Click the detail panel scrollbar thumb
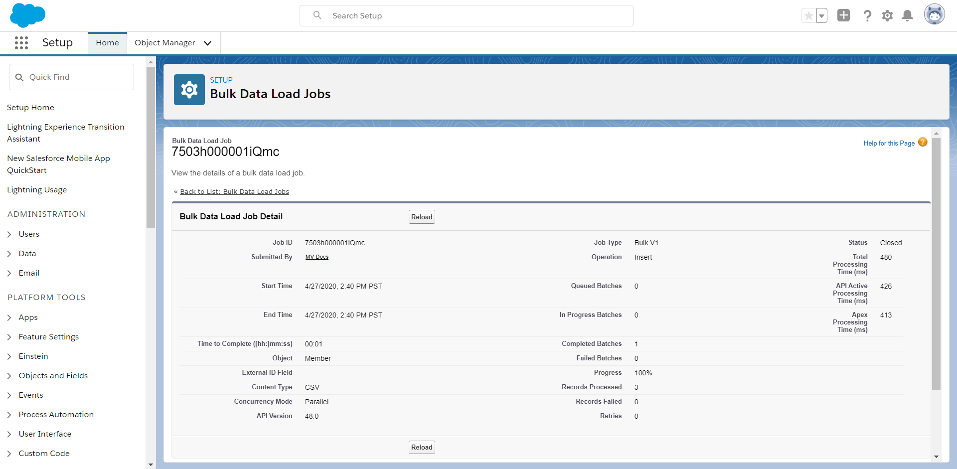This screenshot has height=469, width=957. click(x=936, y=264)
